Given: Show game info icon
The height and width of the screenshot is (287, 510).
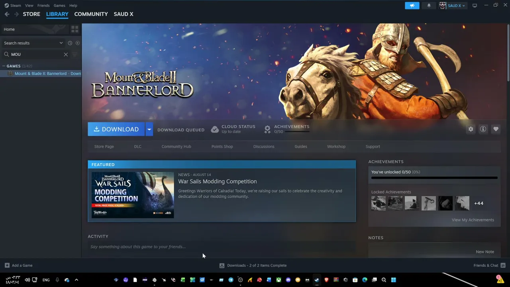Looking at the screenshot, I should 483,129.
